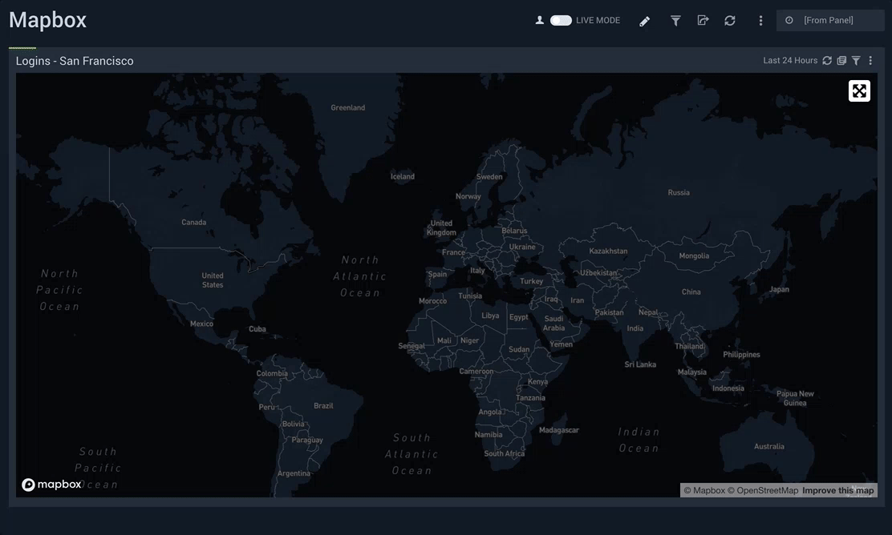Click the Brazil label on the map

pyautogui.click(x=323, y=405)
